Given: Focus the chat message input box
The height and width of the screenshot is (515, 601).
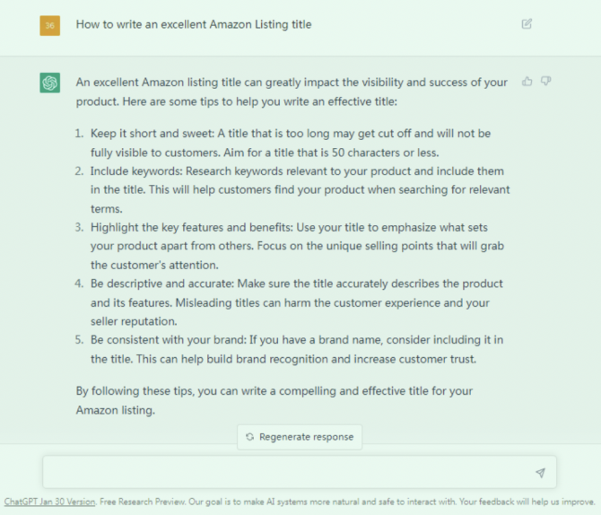Looking at the screenshot, I should click(287, 472).
